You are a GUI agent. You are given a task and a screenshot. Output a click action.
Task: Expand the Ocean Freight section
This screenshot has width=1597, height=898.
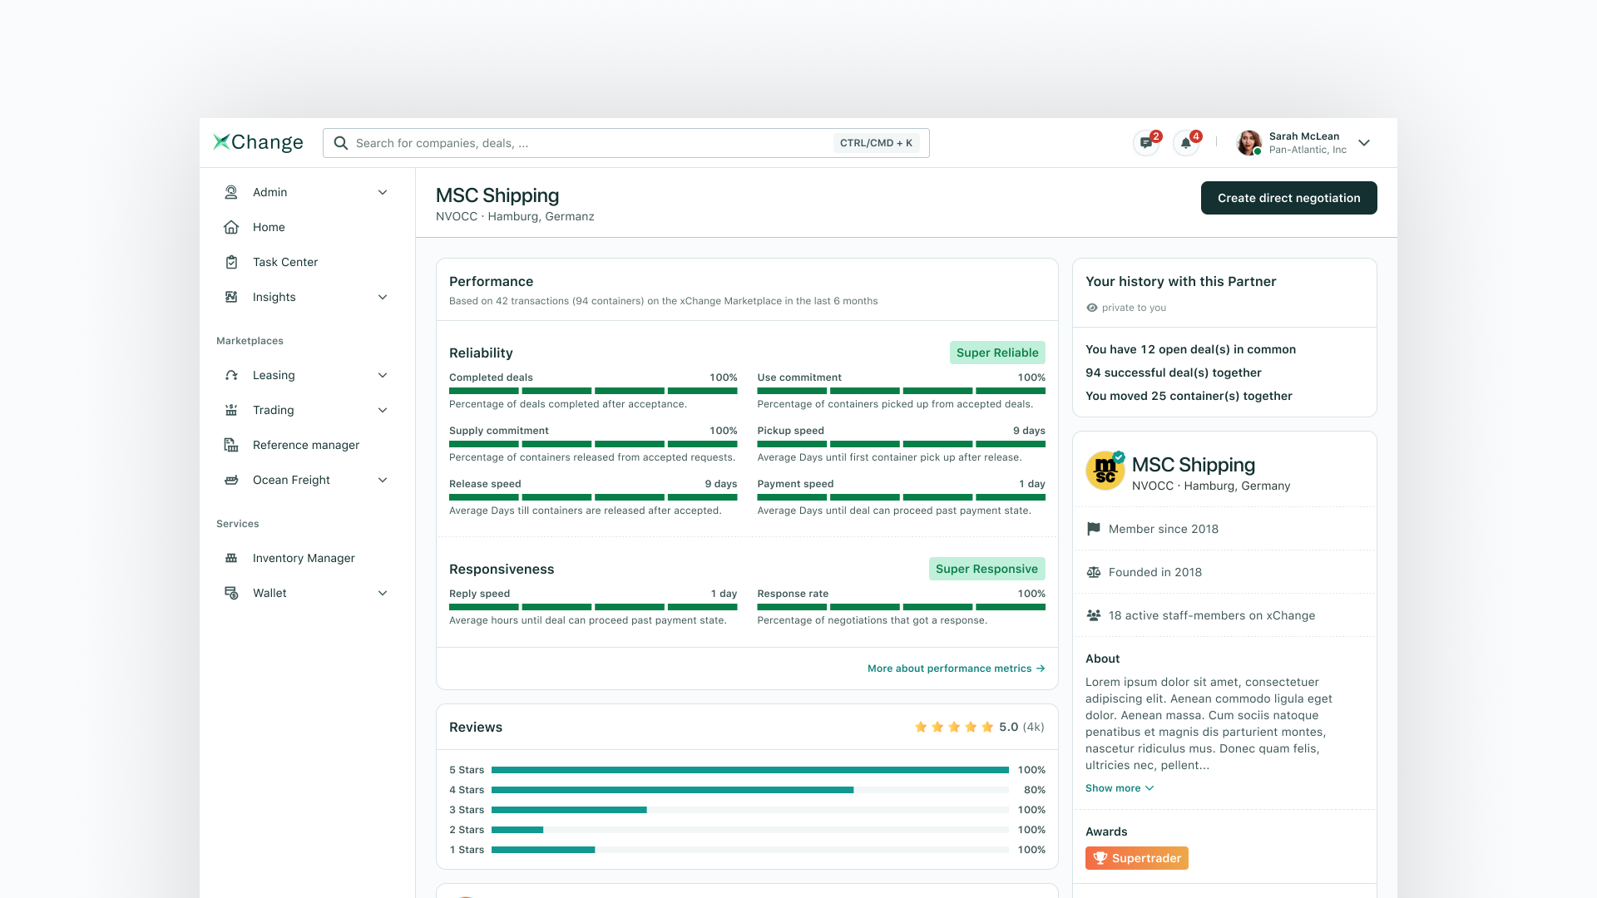383,480
